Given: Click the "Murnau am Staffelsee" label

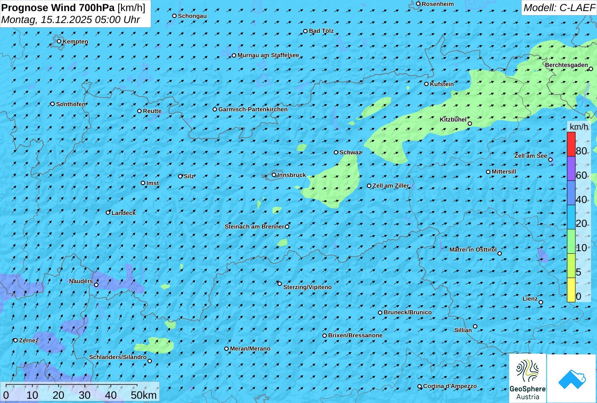Looking at the screenshot, I should 268,55.
